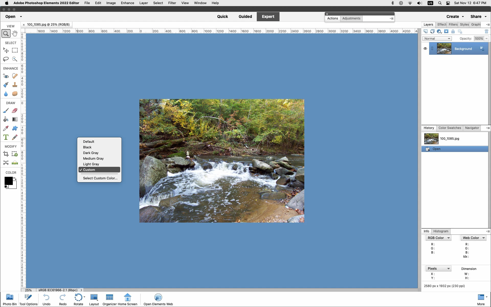491x307 pixels.
Task: Select the Horizontal Type tool
Action: pos(6,137)
